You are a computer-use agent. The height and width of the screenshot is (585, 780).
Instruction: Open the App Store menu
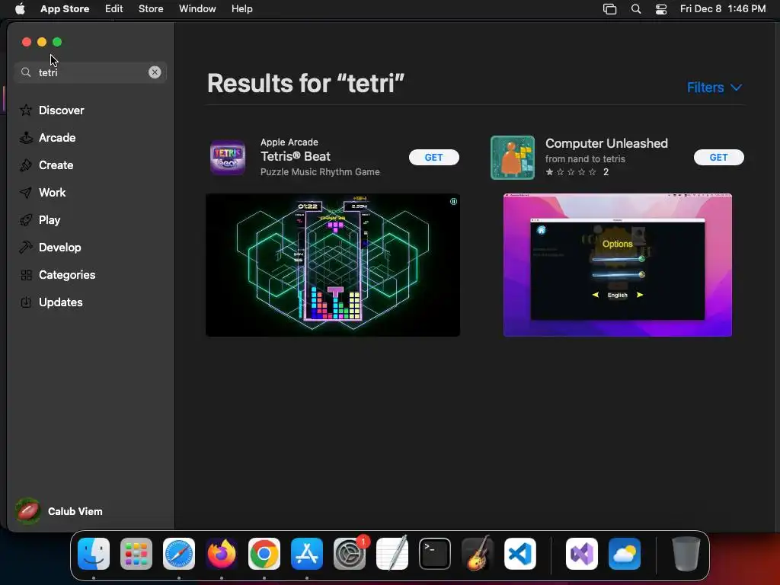(x=65, y=8)
